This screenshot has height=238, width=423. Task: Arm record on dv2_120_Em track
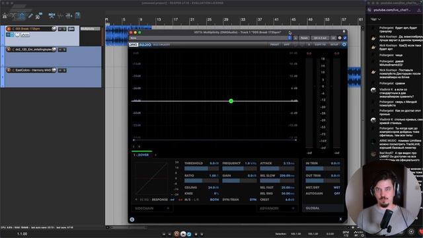tap(9, 50)
